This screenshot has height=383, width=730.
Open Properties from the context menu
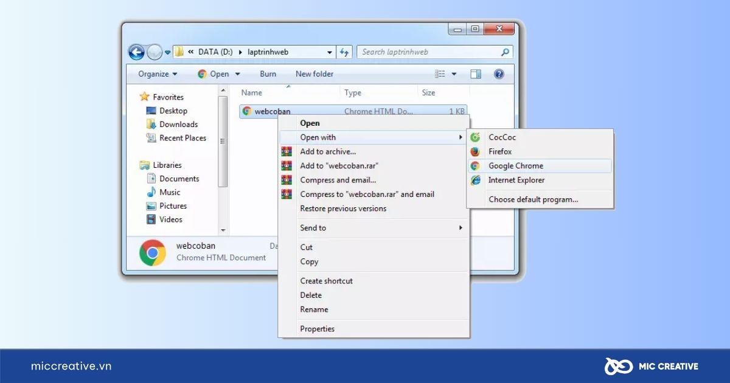pos(374,329)
